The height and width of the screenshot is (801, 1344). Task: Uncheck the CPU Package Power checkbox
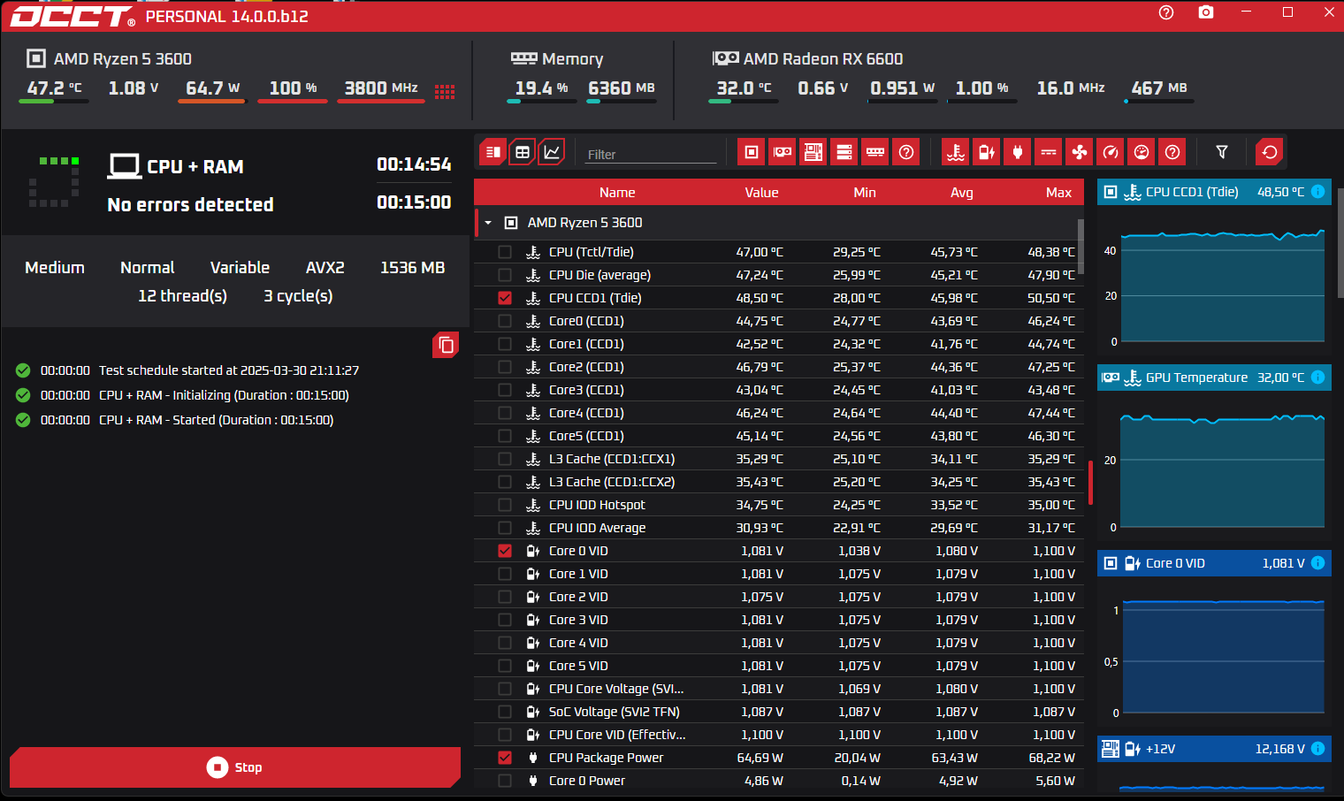tap(505, 758)
